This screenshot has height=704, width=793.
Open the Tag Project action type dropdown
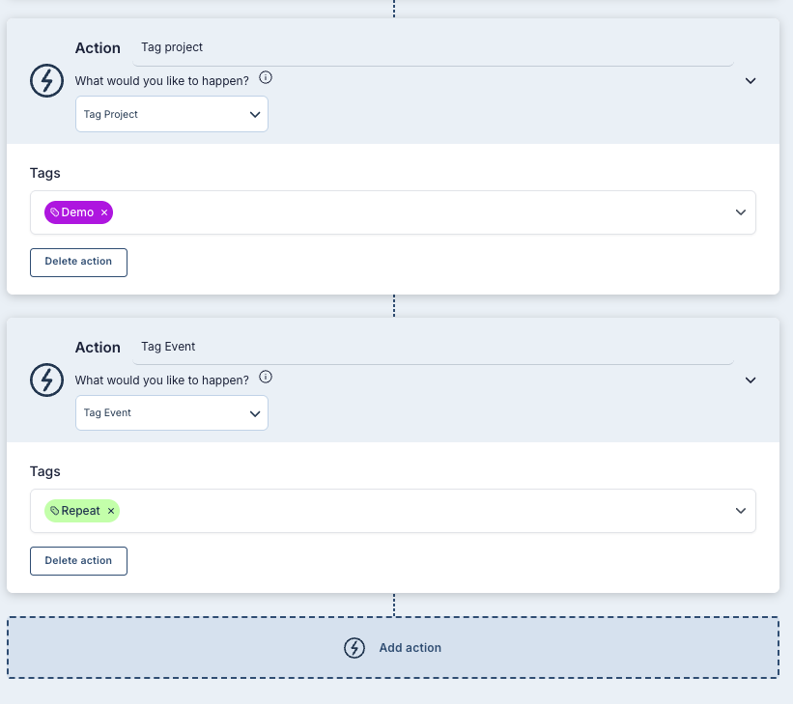[172, 114]
